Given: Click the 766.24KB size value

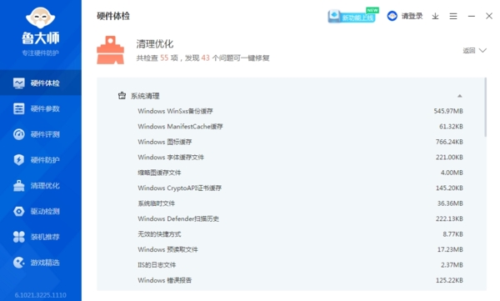Looking at the screenshot, I should (449, 142).
